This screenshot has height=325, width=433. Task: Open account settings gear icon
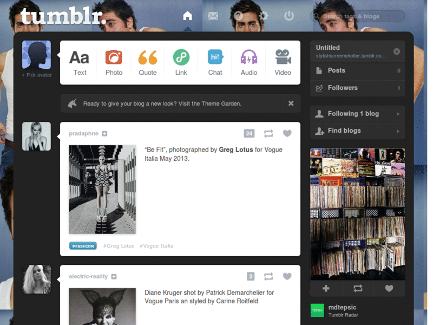click(x=264, y=16)
